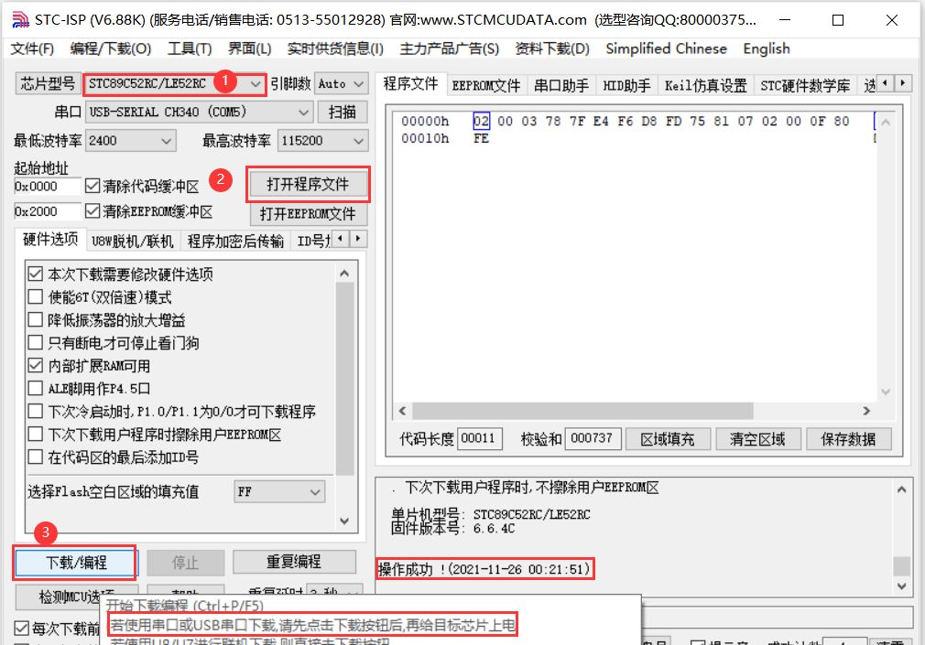Check 降低振荡器的放大增益 option

pos(36,320)
